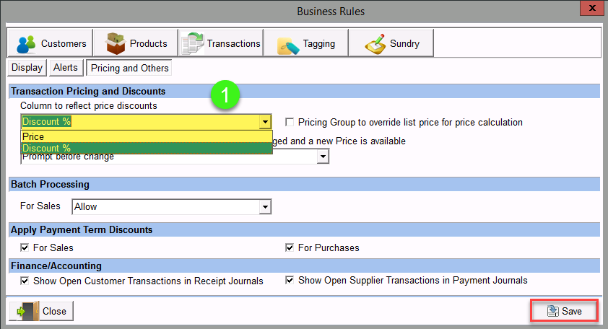This screenshot has height=329, width=608.
Task: Switch to the Display tab
Action: click(27, 68)
